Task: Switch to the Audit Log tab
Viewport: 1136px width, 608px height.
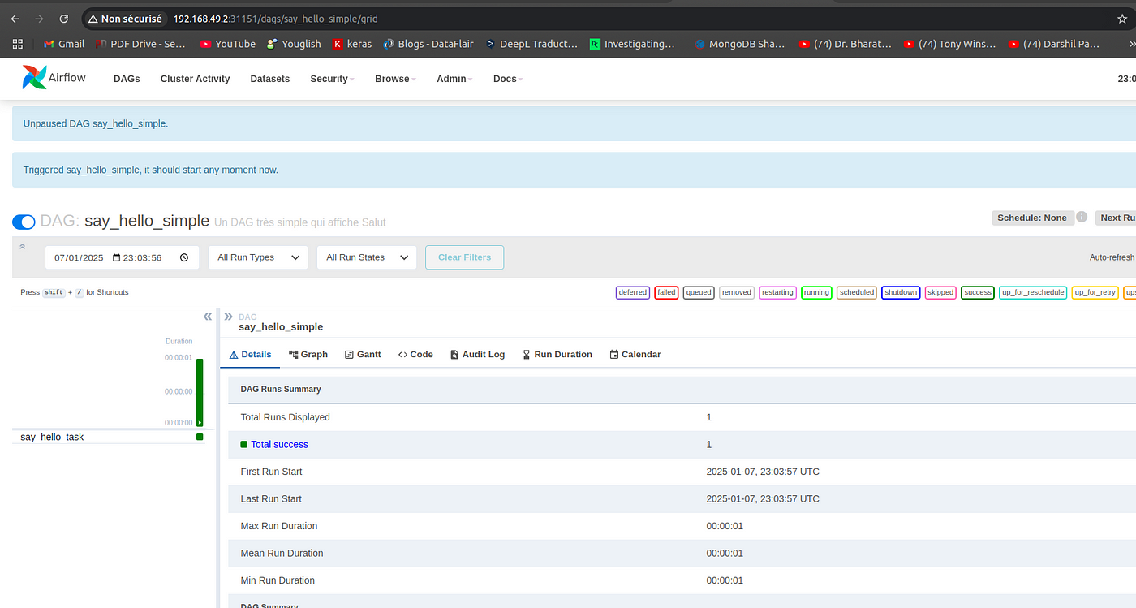Action: 478,355
